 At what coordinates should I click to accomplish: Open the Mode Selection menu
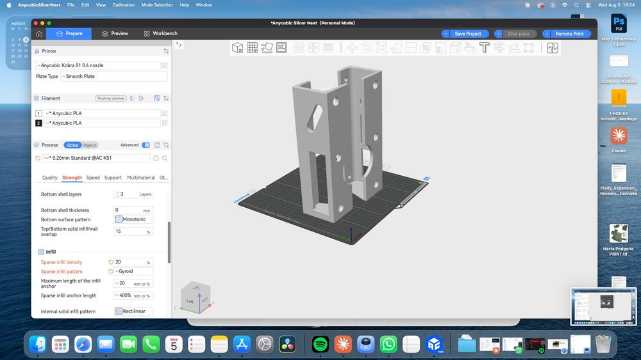pos(157,5)
